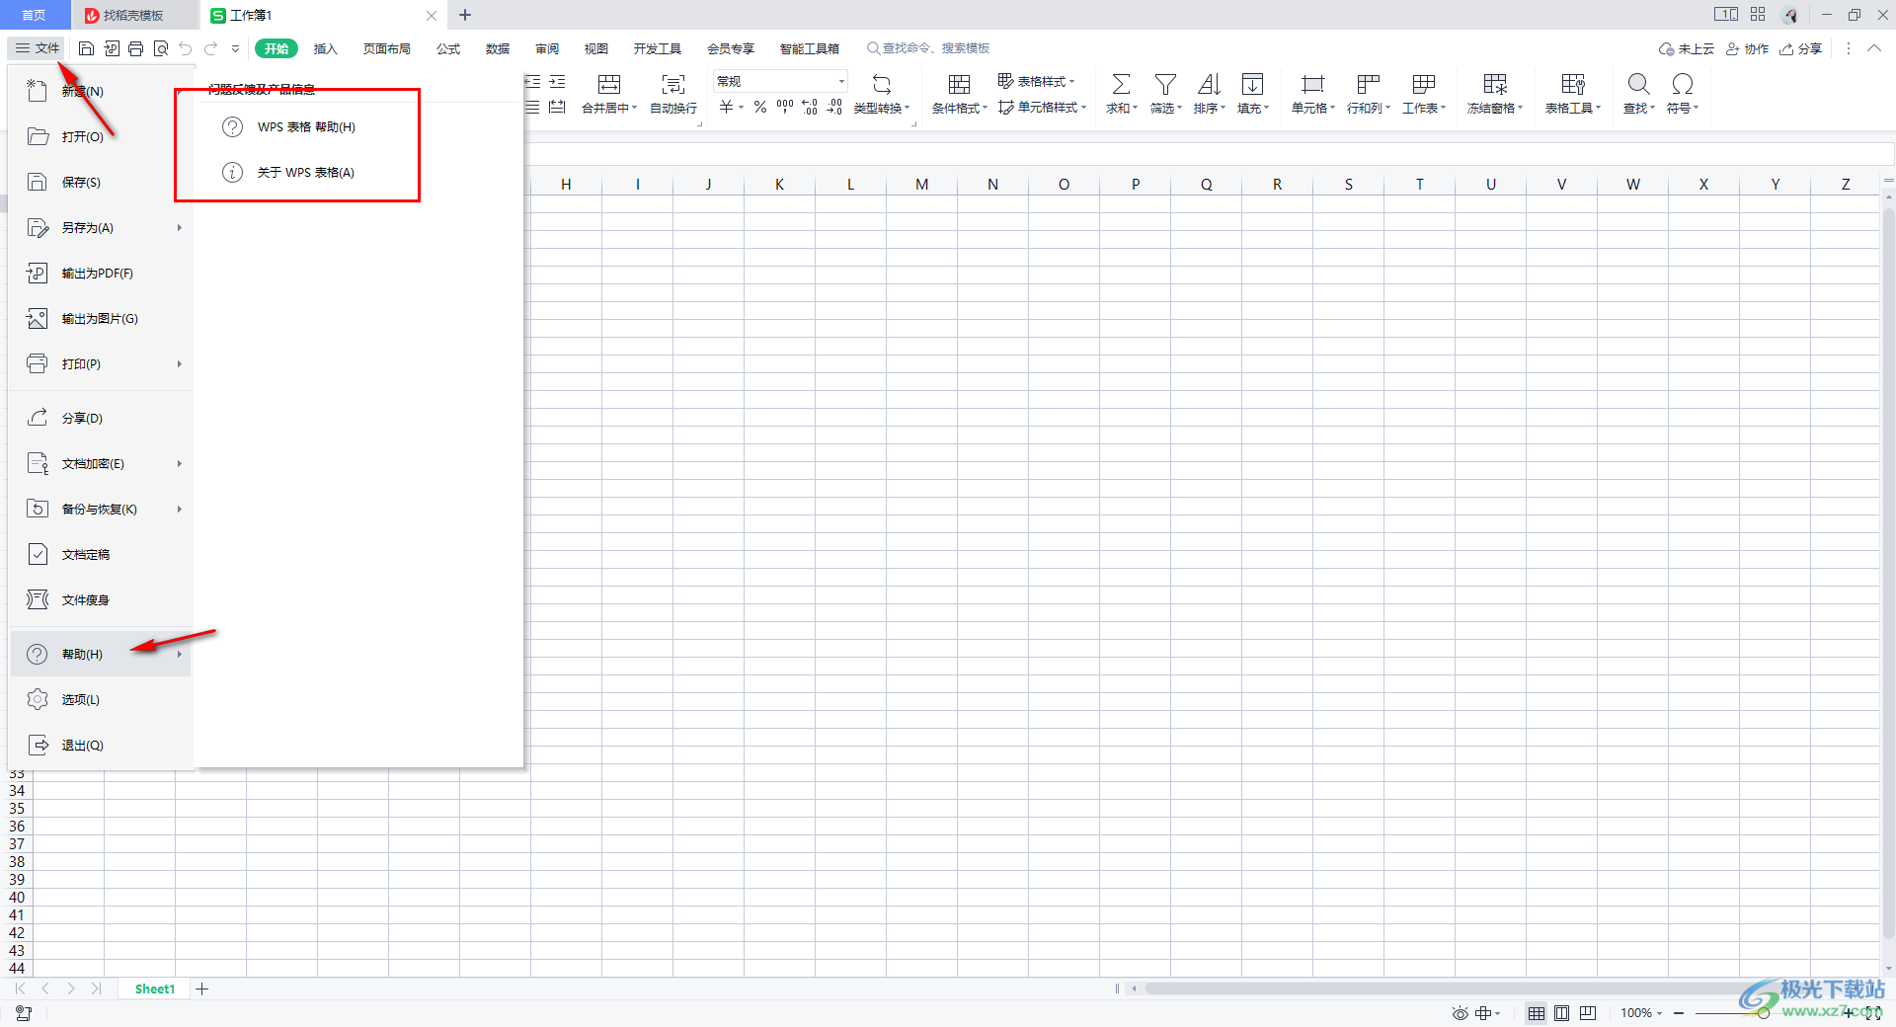Click the 查找 find magnifier icon

click(1639, 84)
